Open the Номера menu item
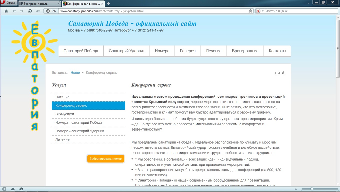Image resolution: width=340 pixels, height=192 pixels. pyautogui.click(x=162, y=51)
